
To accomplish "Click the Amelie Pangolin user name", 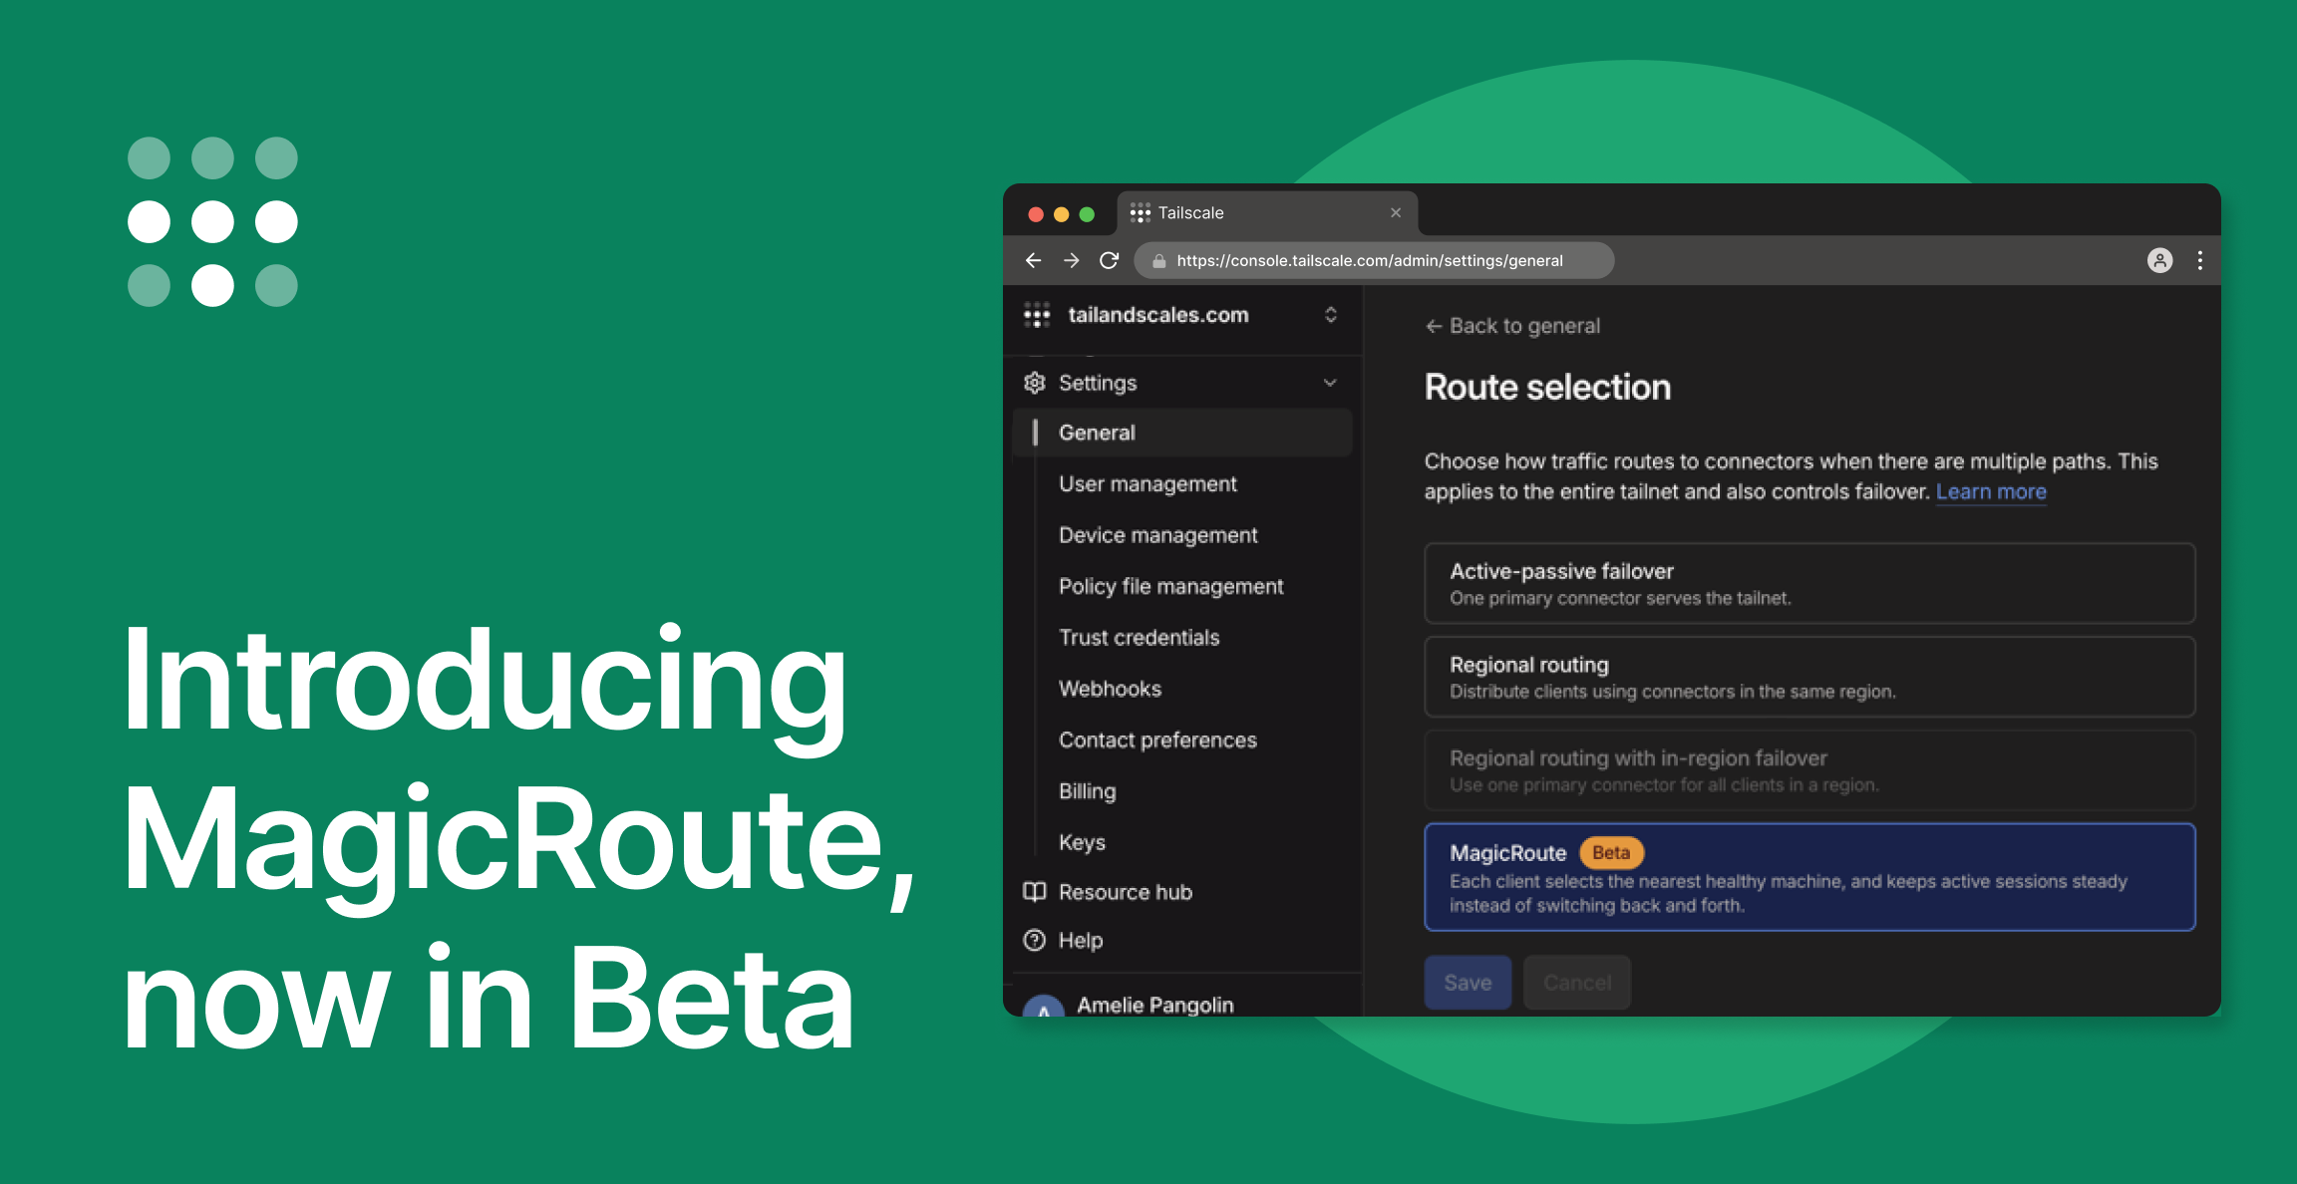I will (1155, 1005).
